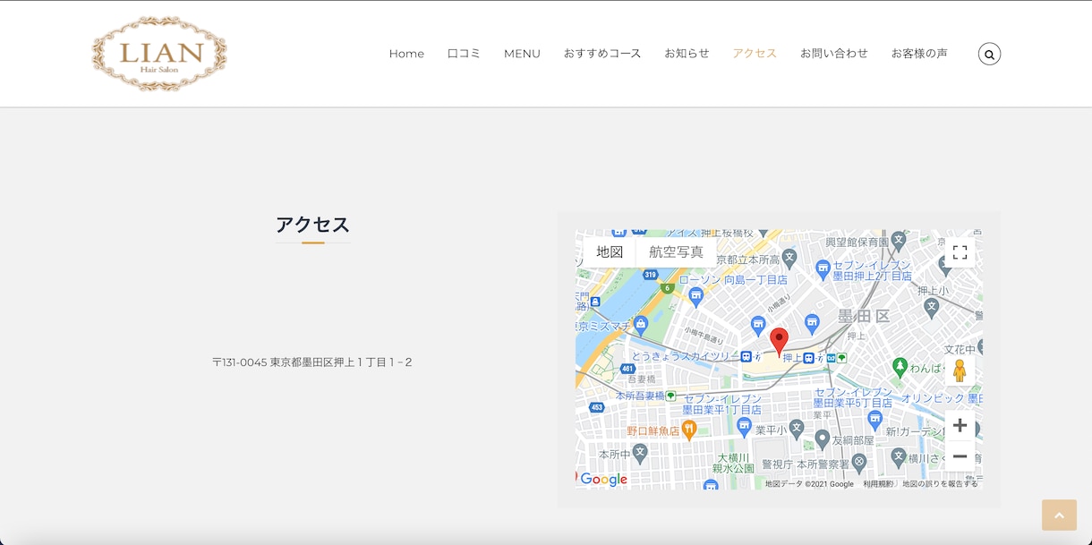The width and height of the screenshot is (1092, 545).
Task: Open the お客様の声 page
Action: click(919, 54)
